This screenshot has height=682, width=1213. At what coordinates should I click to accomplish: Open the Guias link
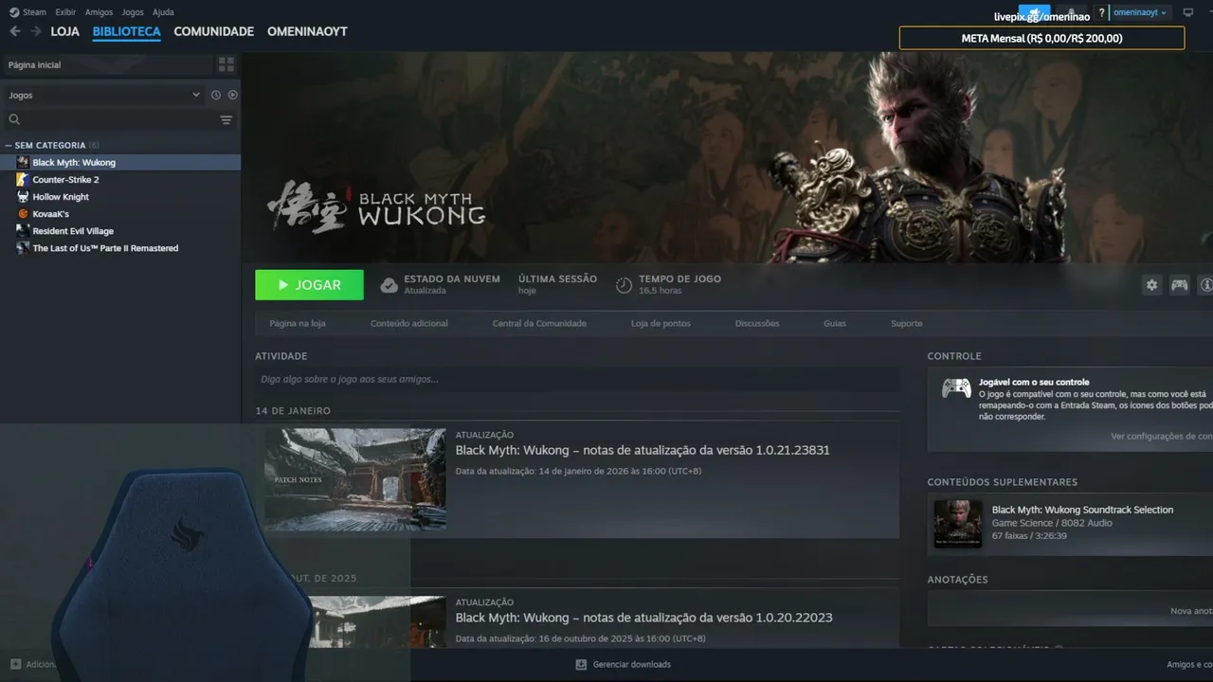tap(835, 324)
